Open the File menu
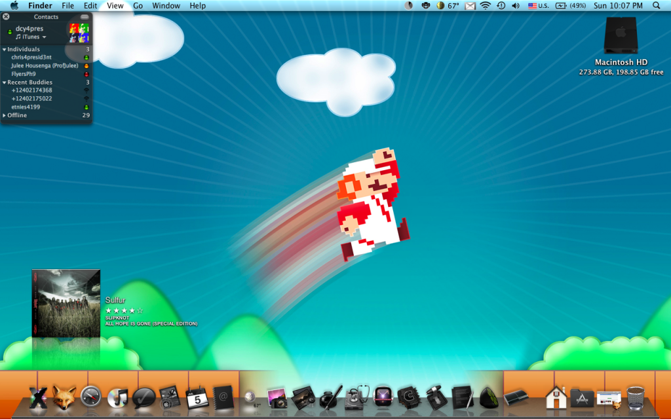The height and width of the screenshot is (419, 671). [x=67, y=5]
